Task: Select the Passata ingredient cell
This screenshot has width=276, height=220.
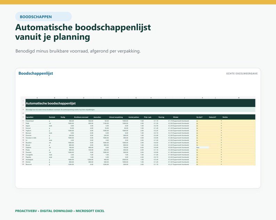Action: click(37, 152)
